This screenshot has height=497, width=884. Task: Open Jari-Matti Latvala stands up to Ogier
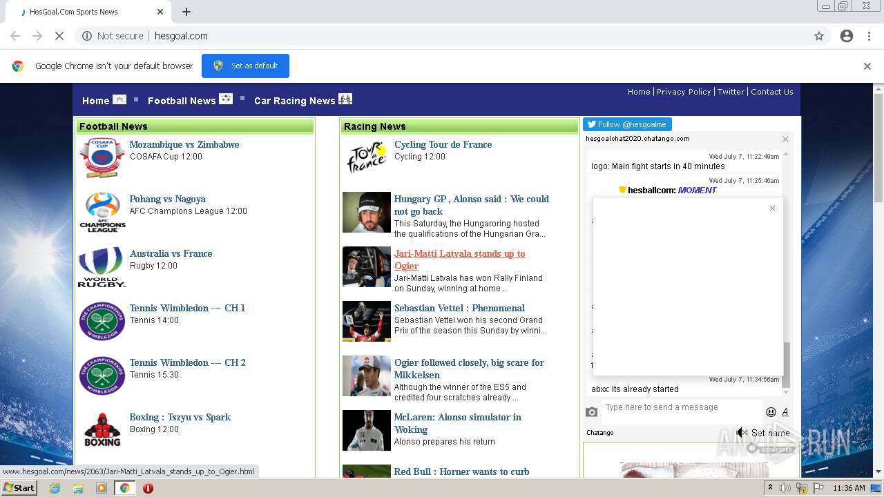click(x=459, y=260)
